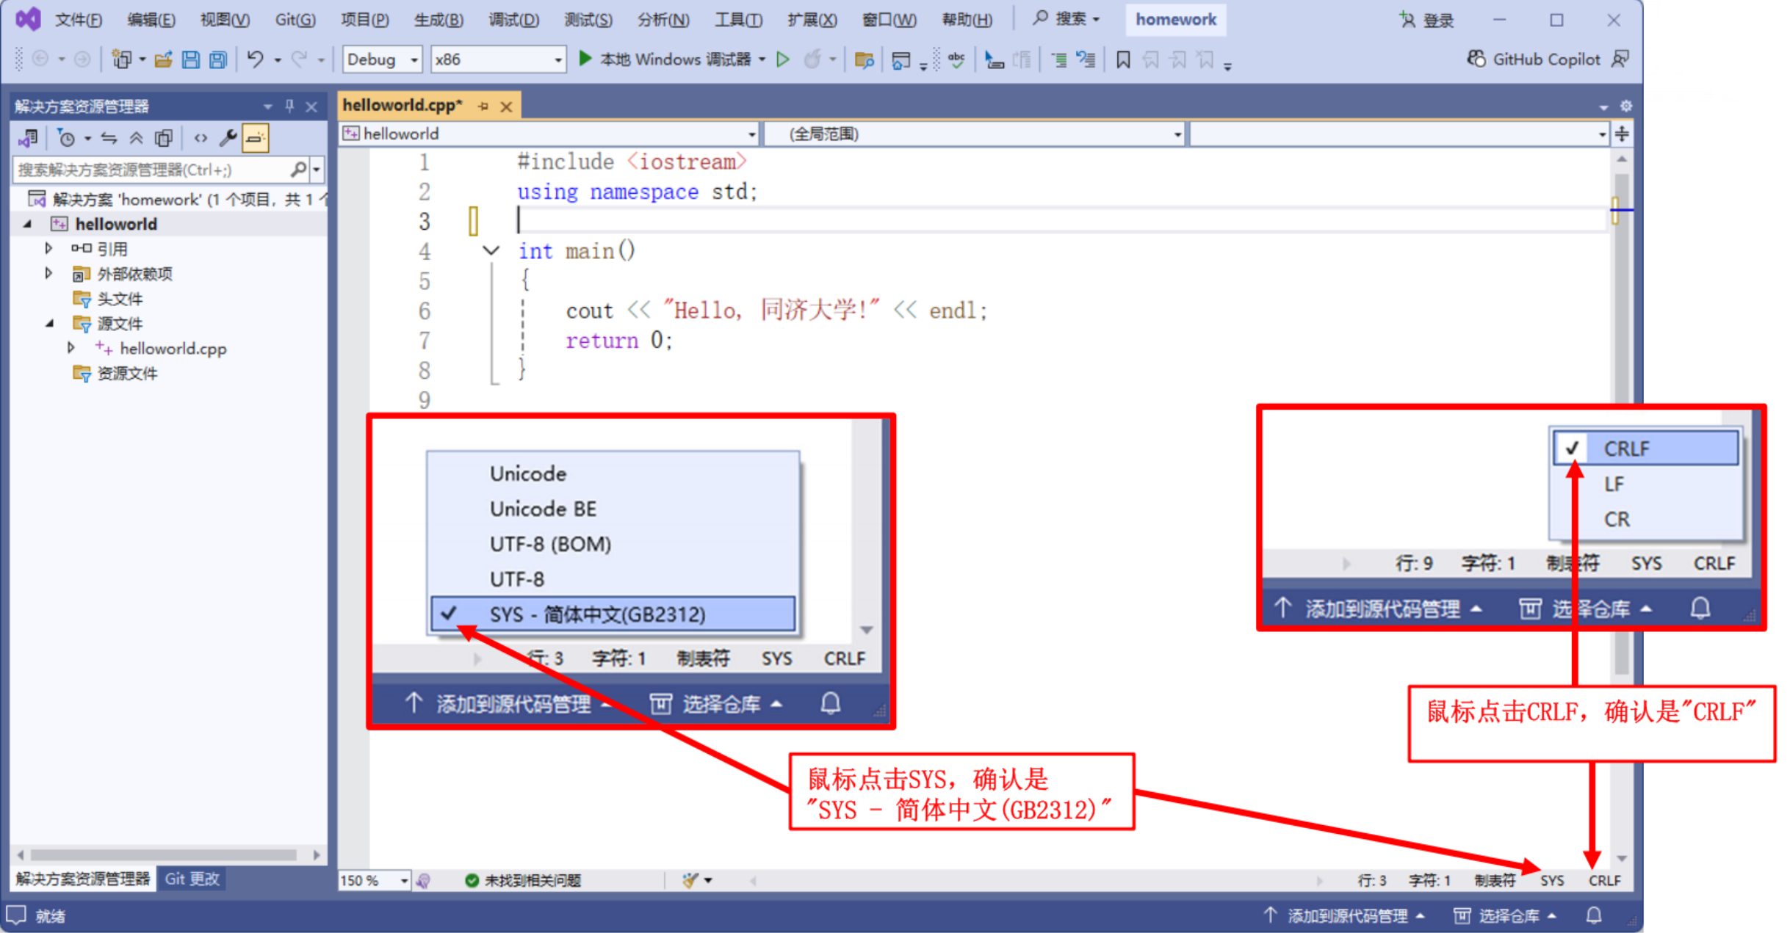The width and height of the screenshot is (1790, 933).
Task: Toggle auto-hide pin on Solution Explorer panel
Action: click(x=289, y=106)
